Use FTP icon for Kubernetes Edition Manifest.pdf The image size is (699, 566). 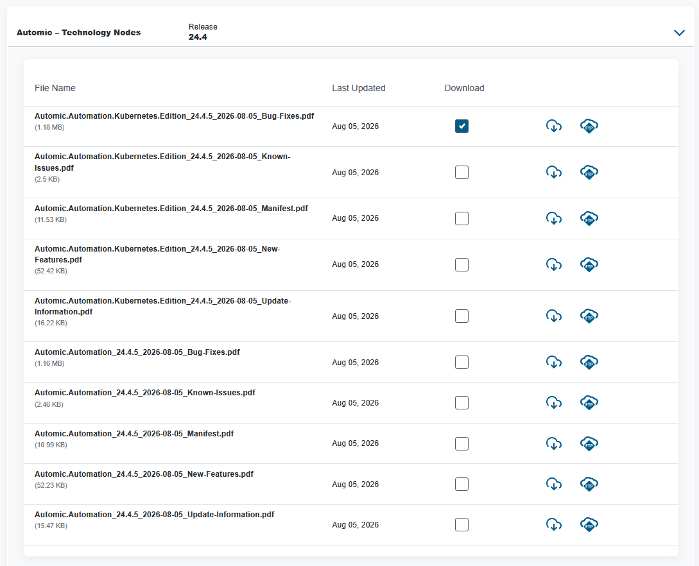point(589,218)
